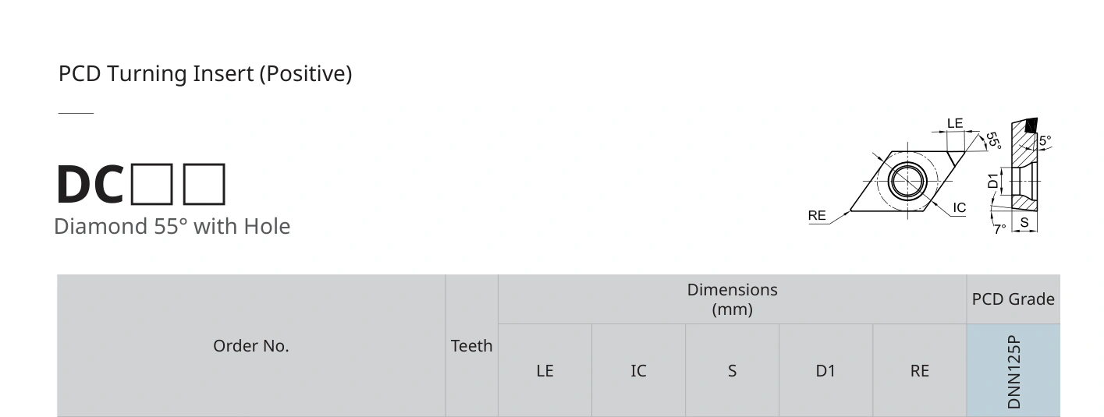The width and height of the screenshot is (1104, 417).
Task: Select the Order No. column header
Action: tap(251, 345)
